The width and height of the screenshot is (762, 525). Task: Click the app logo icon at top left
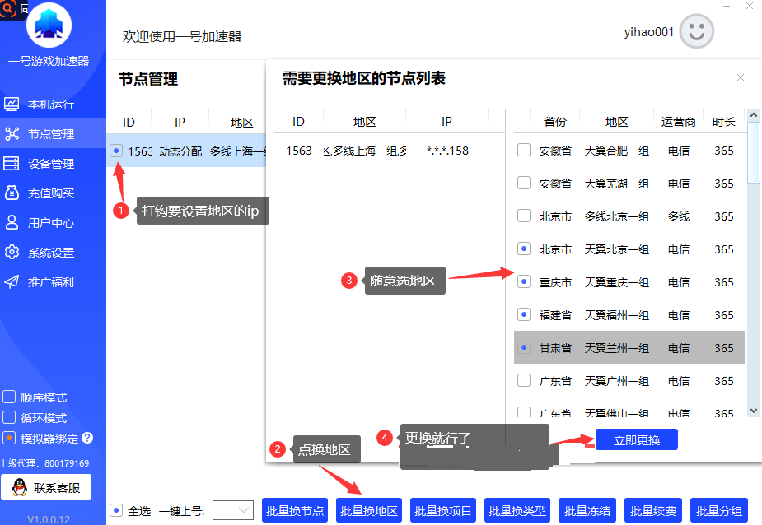point(49,25)
